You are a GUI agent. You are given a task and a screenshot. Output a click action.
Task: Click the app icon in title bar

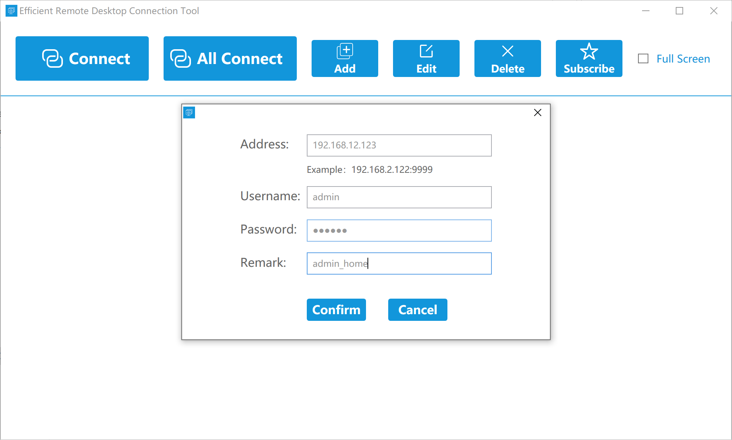(x=11, y=11)
